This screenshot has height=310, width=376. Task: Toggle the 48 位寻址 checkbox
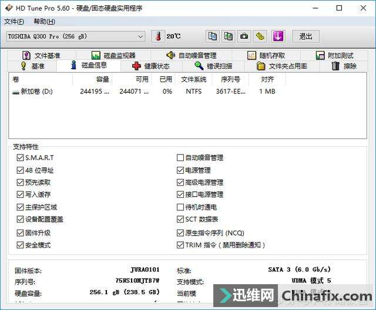point(20,170)
